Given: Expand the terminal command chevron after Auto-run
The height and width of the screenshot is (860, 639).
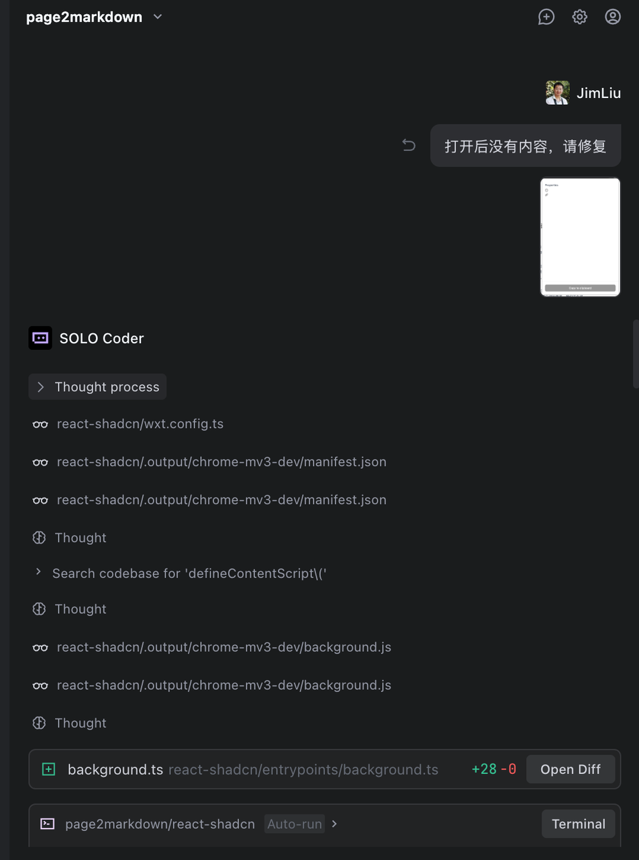Looking at the screenshot, I should click(x=334, y=824).
